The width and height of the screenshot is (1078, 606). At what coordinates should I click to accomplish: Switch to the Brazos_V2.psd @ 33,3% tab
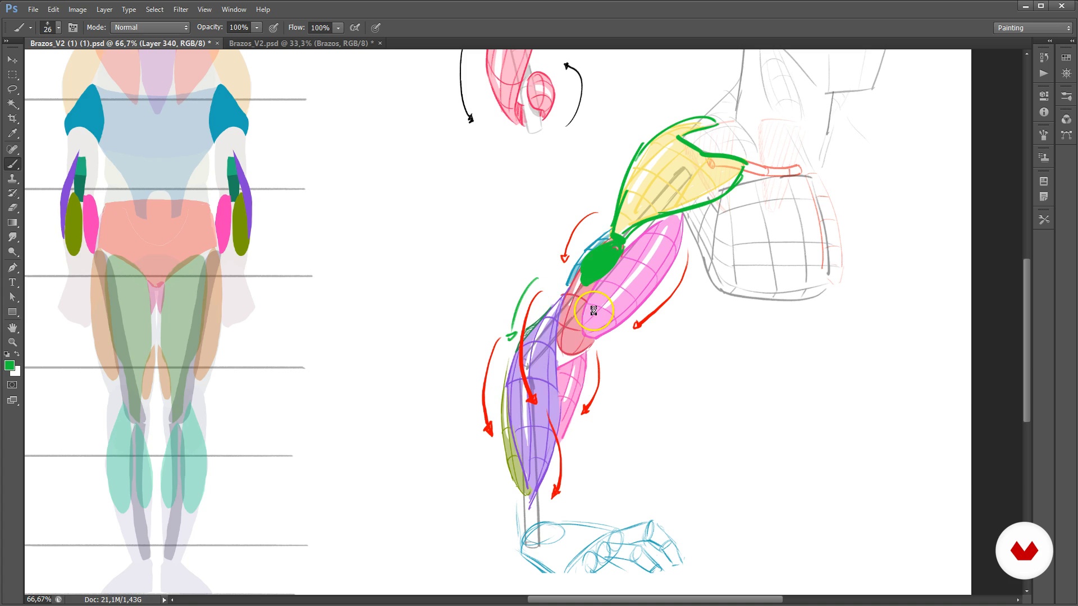click(301, 43)
